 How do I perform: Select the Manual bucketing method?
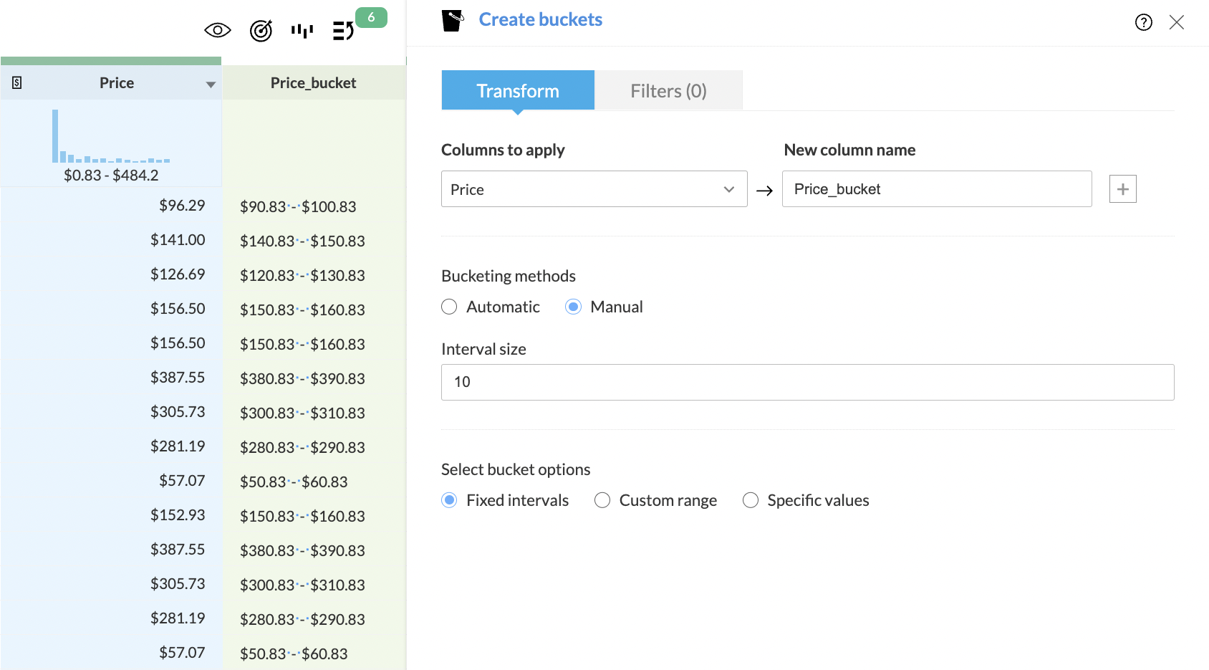[573, 307]
